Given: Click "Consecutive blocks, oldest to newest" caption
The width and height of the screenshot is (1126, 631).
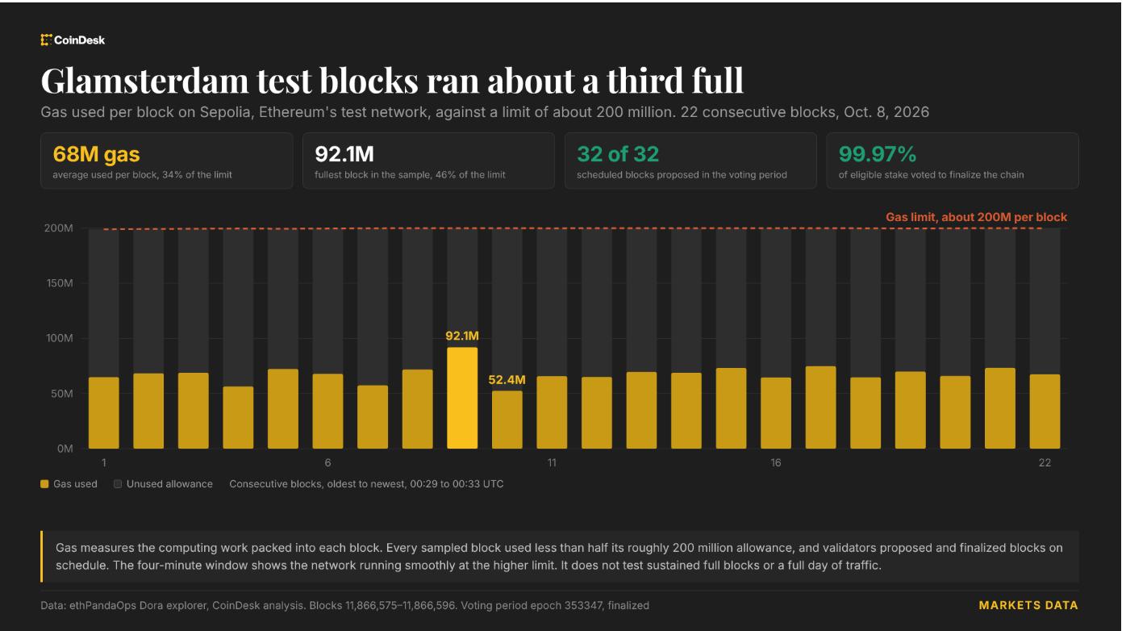Looking at the screenshot, I should click(366, 484).
